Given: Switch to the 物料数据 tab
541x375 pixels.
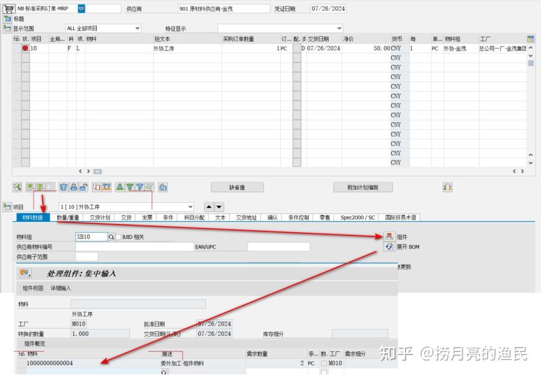Looking at the screenshot, I should [33, 217].
